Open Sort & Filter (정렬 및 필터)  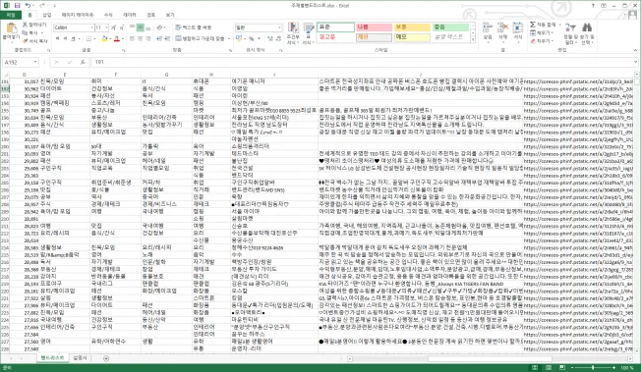(569, 33)
